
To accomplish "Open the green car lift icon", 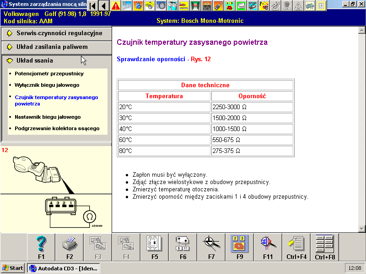I will tap(195, 6).
